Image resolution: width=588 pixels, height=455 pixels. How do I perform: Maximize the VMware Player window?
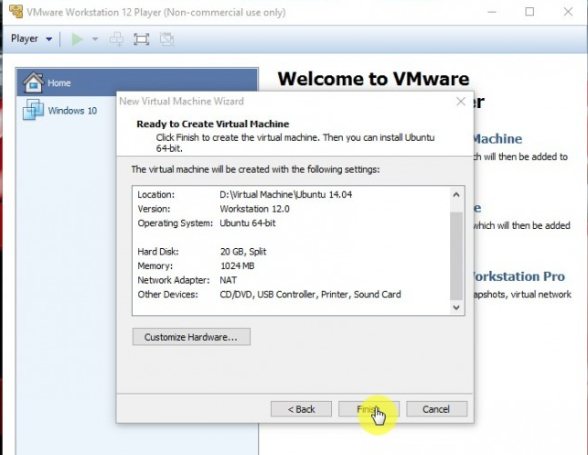point(529,12)
